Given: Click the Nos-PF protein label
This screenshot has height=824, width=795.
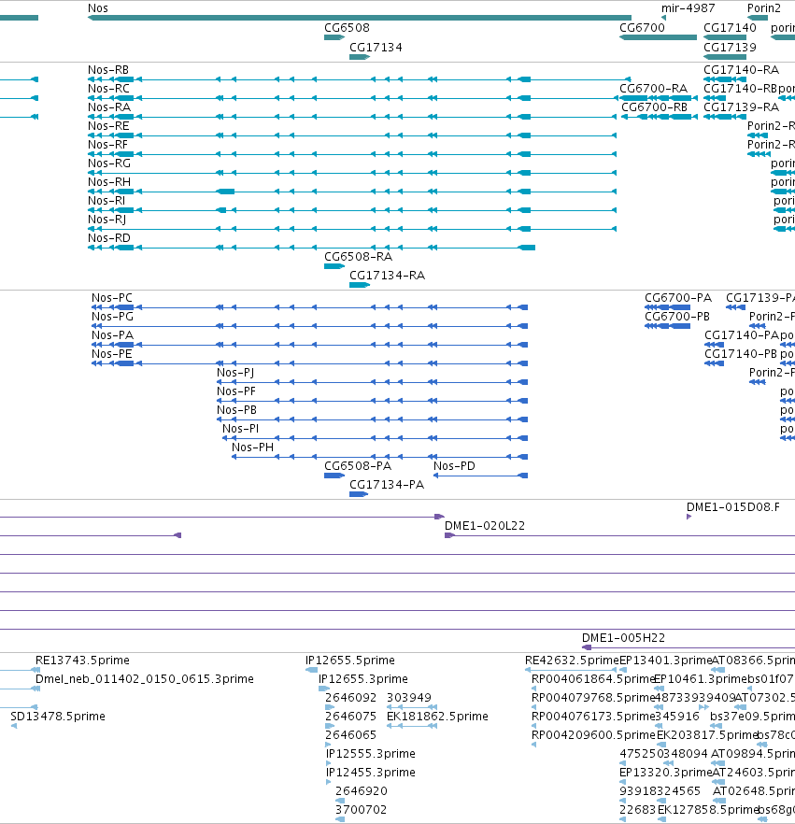Looking at the screenshot, I should point(236,391).
